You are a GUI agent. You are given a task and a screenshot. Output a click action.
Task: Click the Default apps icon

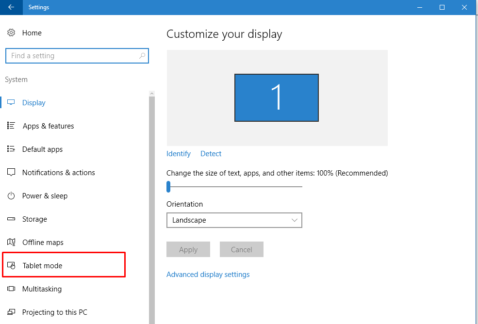[x=11, y=149]
